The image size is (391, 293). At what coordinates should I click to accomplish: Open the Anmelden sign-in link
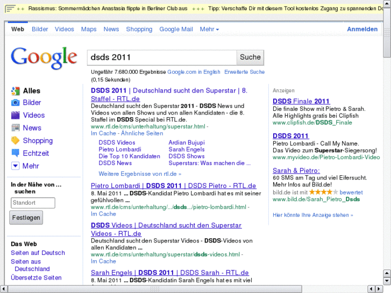tap(362, 29)
